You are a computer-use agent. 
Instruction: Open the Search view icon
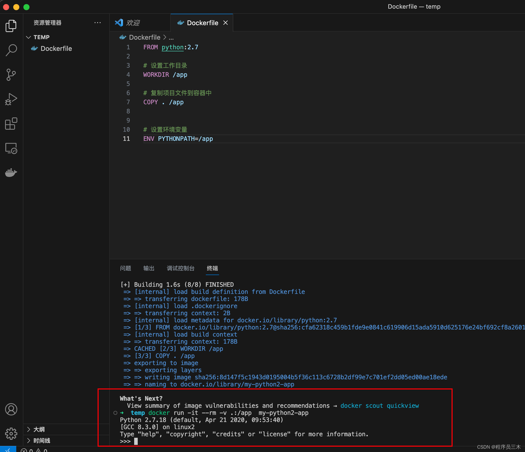[11, 50]
